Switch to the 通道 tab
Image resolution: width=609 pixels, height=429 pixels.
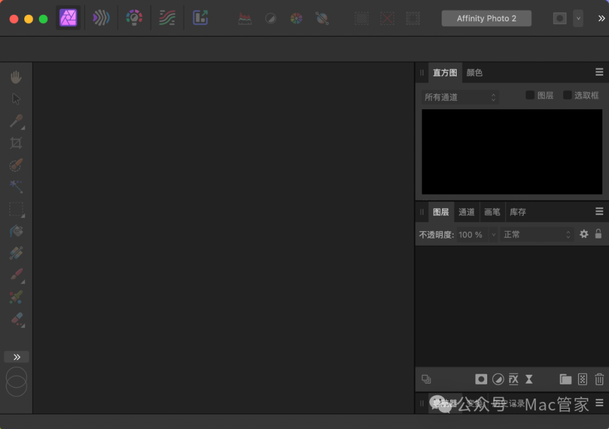466,212
